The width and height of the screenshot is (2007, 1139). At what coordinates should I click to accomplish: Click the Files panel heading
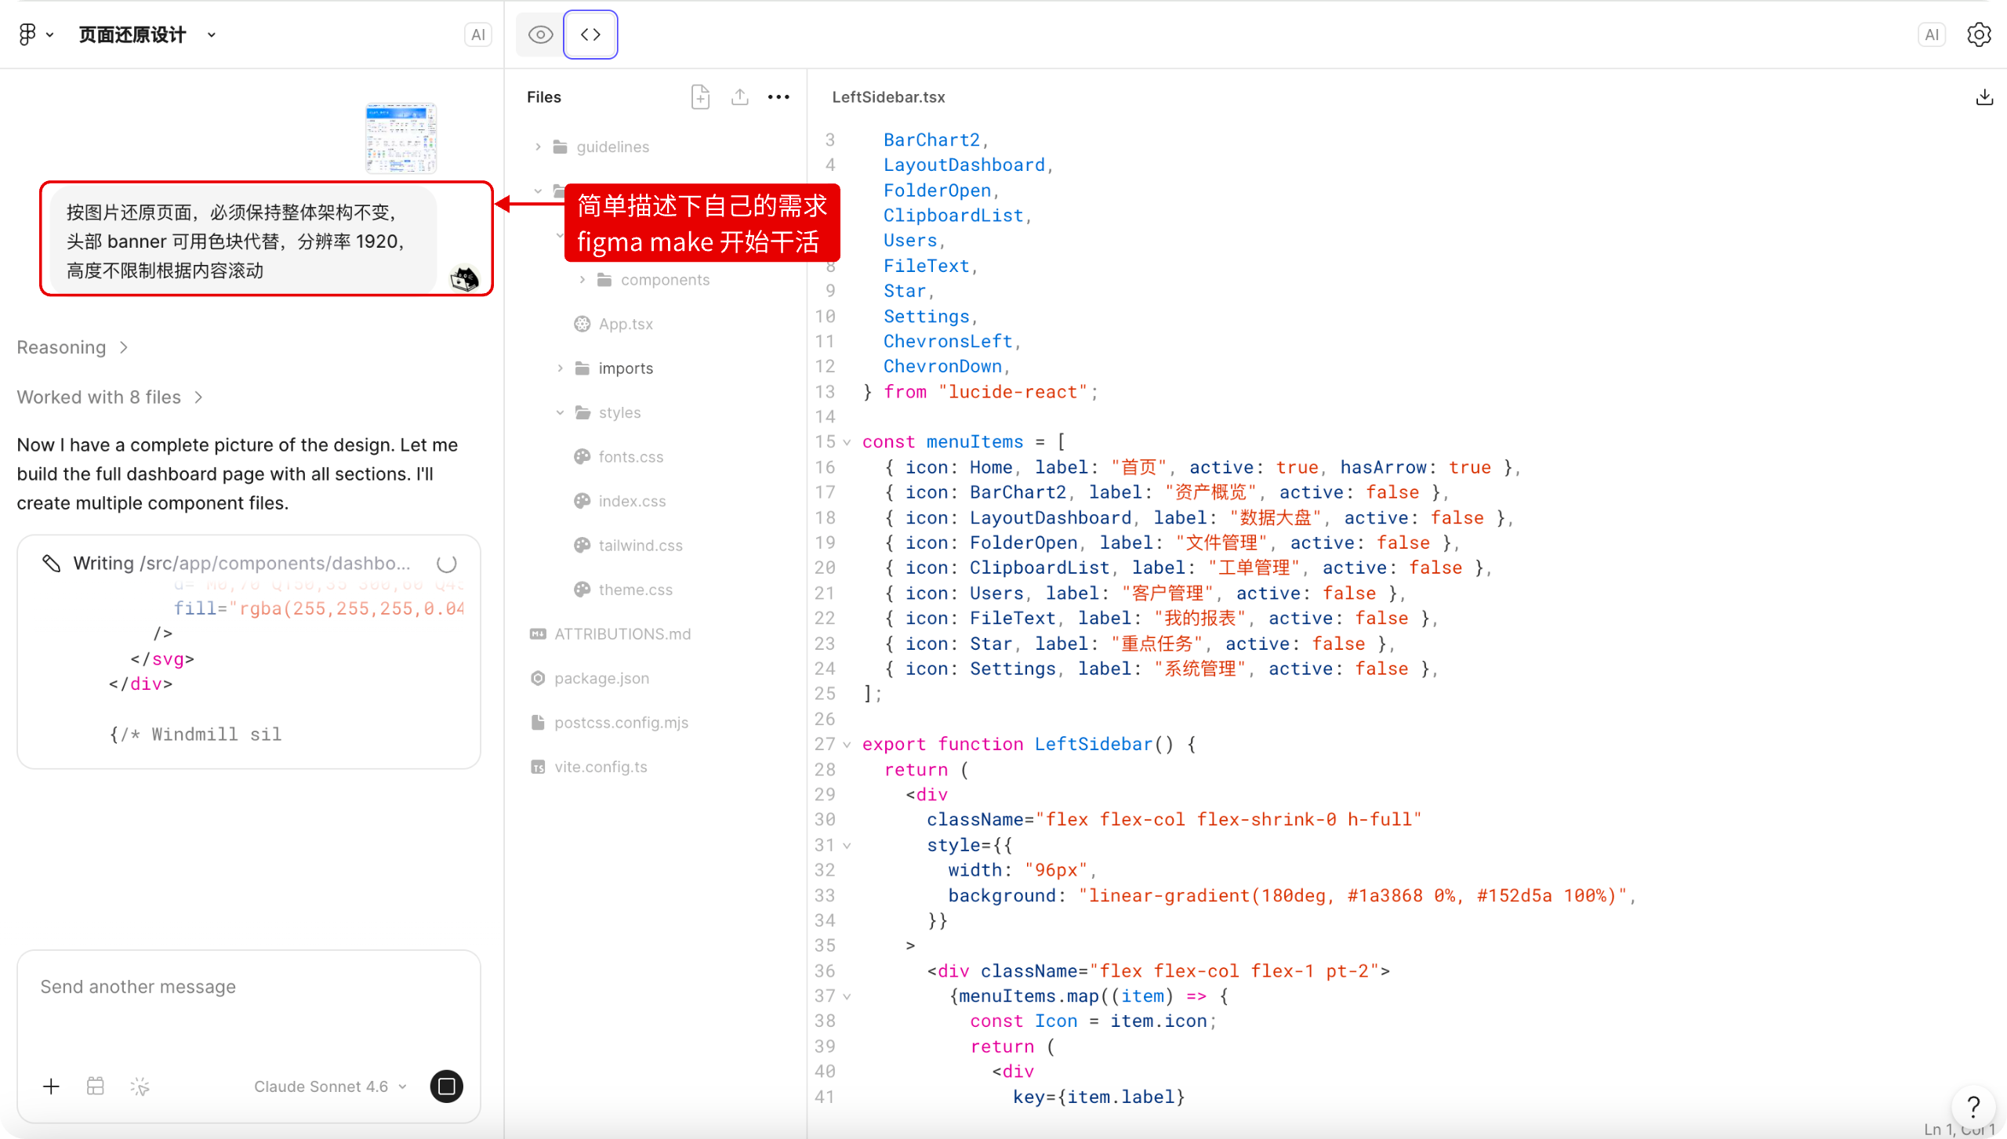pos(544,97)
